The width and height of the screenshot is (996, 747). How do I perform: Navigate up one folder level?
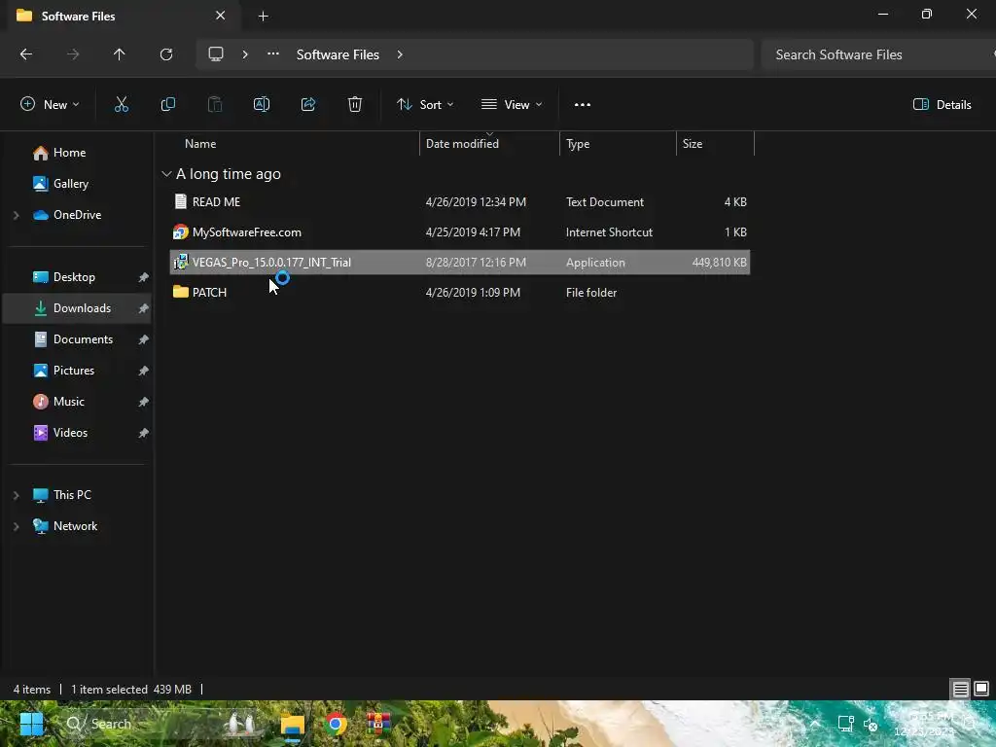(120, 54)
